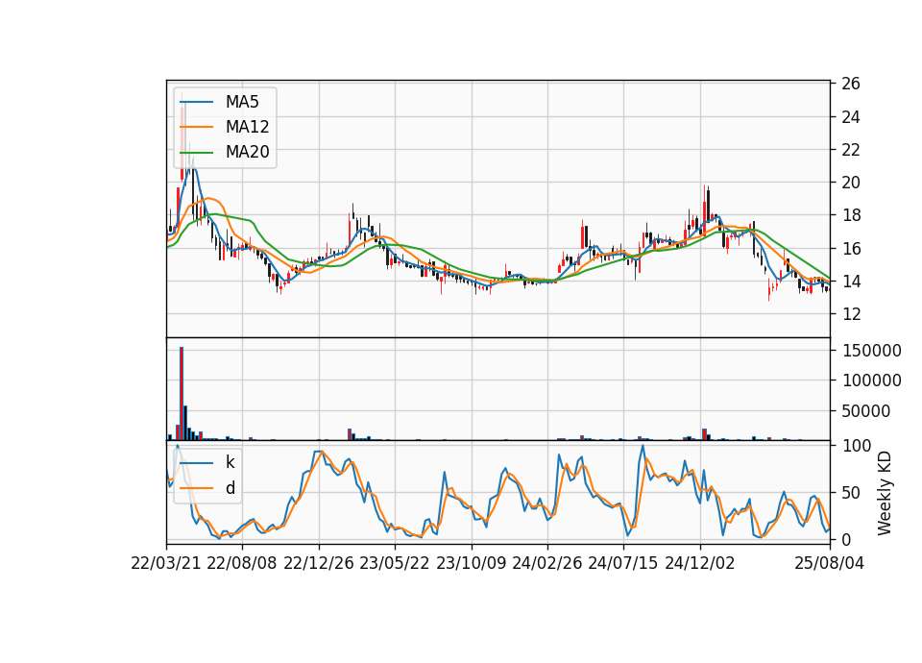Click the green MA20 legend line sample

pos(196,153)
